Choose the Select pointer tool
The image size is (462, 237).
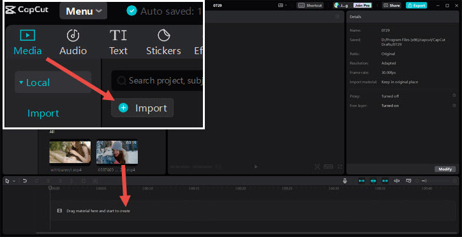[x=8, y=181]
